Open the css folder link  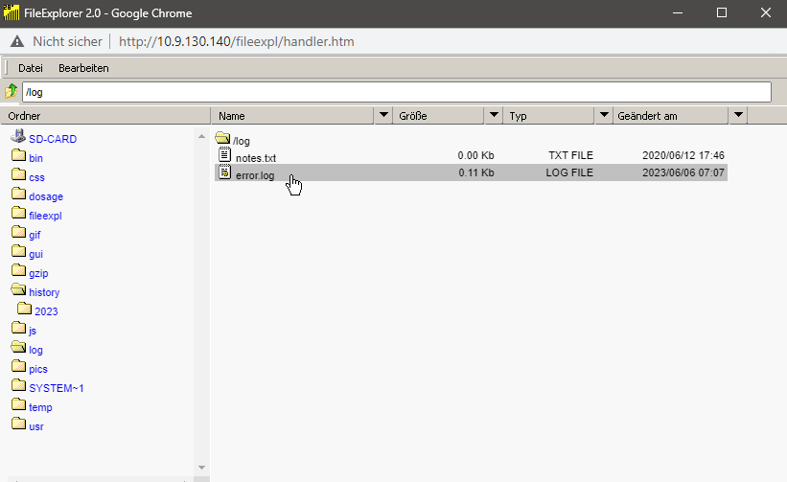(36, 177)
